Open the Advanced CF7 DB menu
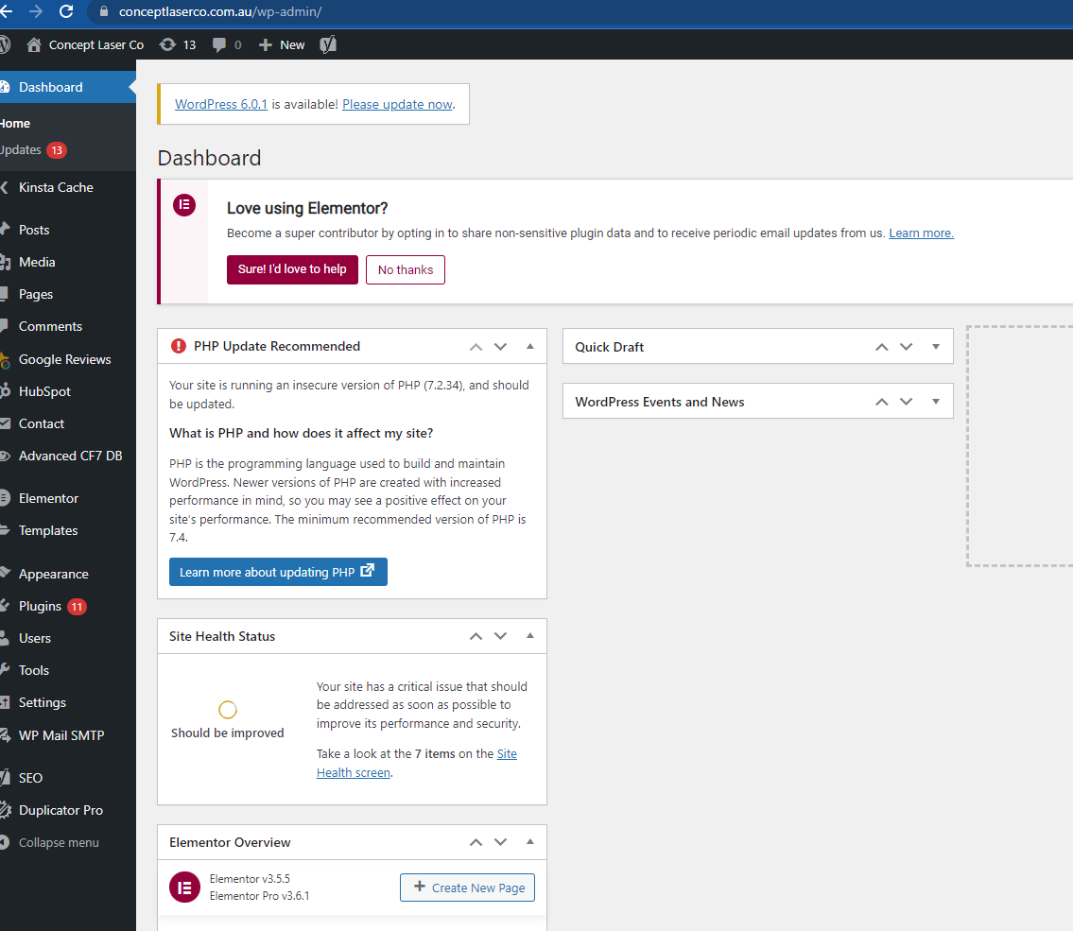 pyautogui.click(x=68, y=456)
